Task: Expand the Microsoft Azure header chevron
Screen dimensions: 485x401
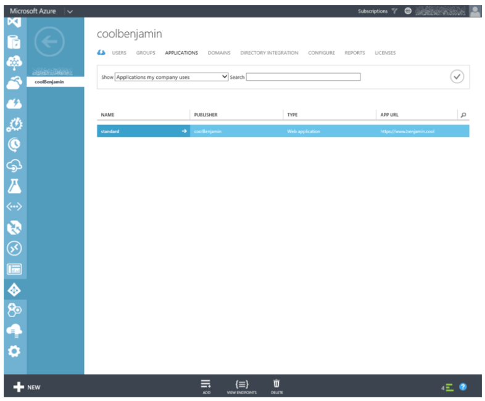Action: [x=70, y=12]
